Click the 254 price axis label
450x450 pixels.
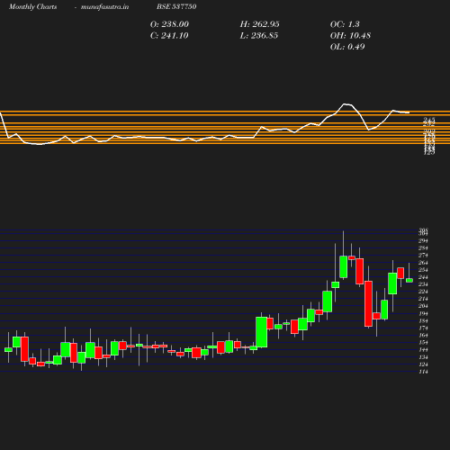point(423,270)
